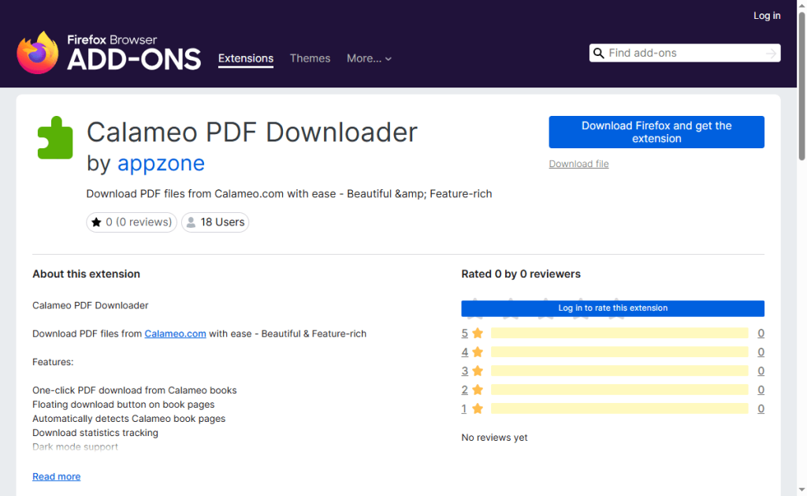
Task: Click the Download statistics tracking feature line
Action: point(95,433)
